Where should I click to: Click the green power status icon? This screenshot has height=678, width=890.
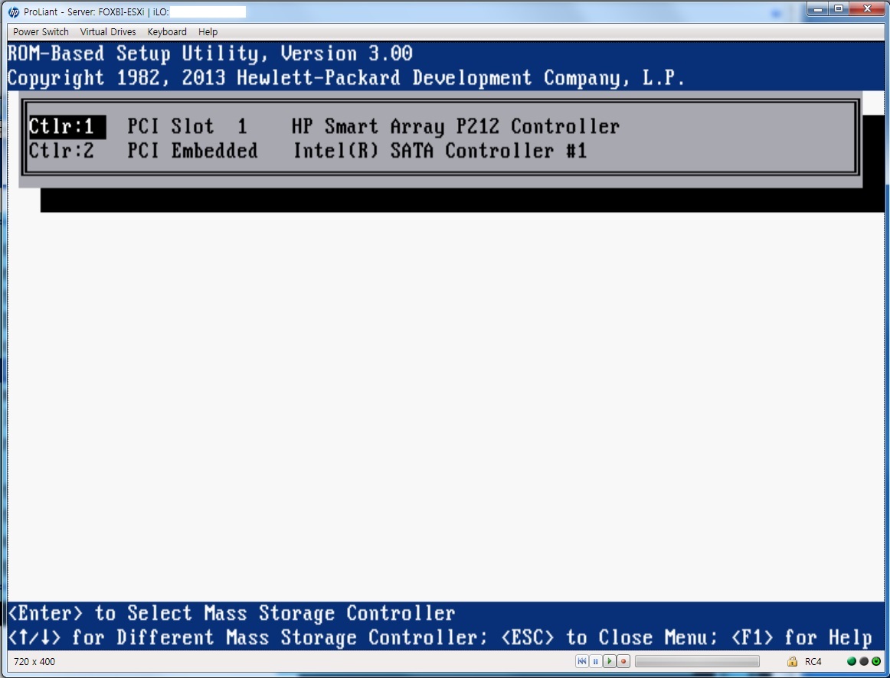tap(876, 661)
